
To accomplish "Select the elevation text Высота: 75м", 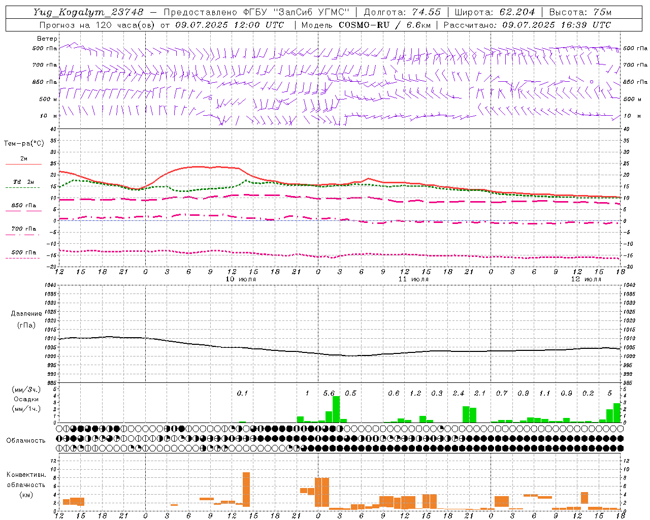I will pyautogui.click(x=580, y=12).
